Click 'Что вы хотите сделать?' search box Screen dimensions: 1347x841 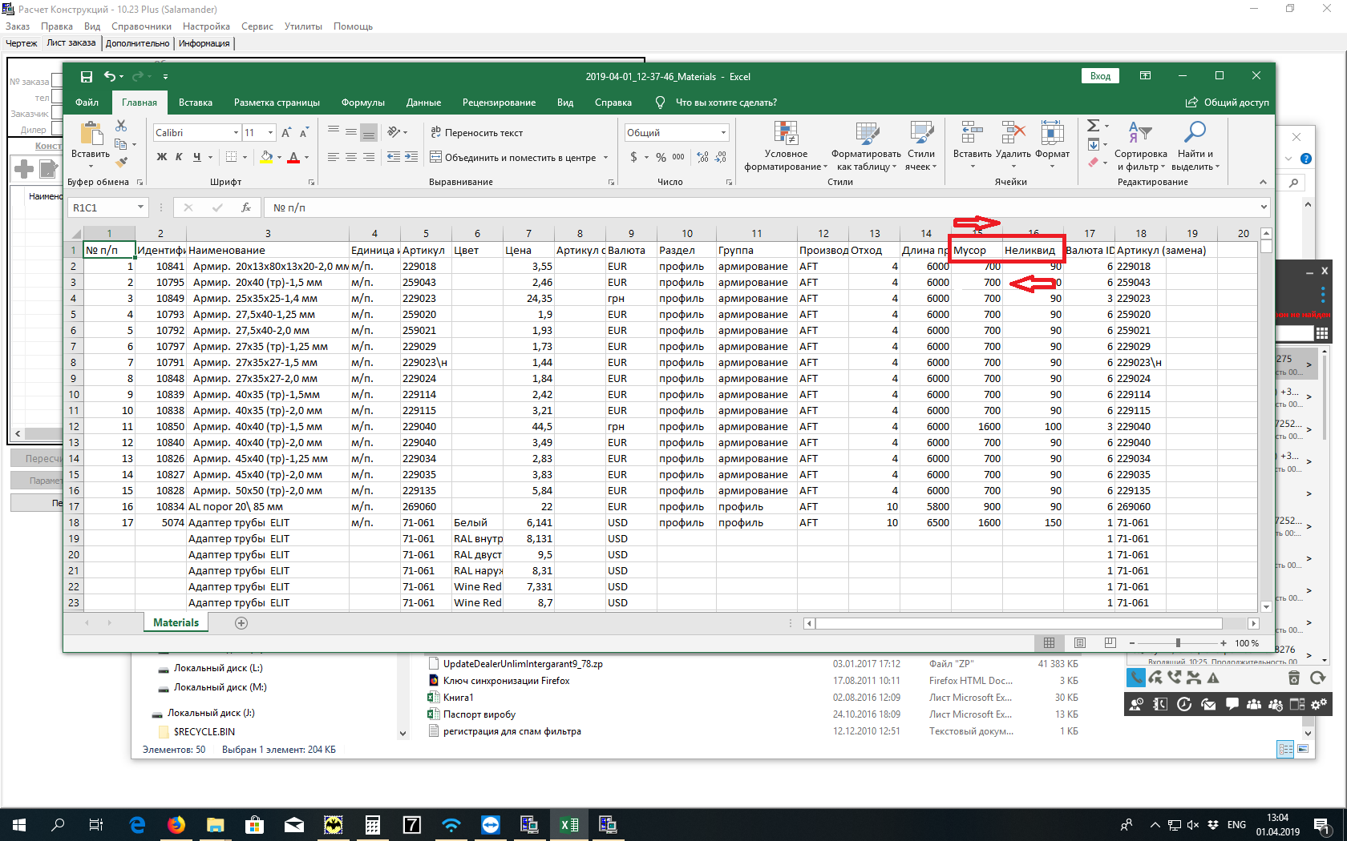click(x=717, y=103)
